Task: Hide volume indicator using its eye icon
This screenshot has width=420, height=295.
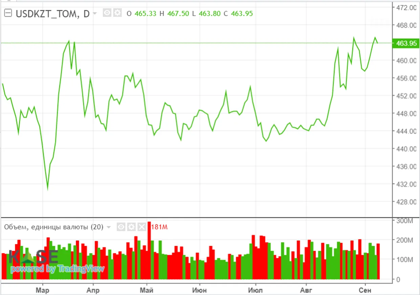Action: coord(121,227)
